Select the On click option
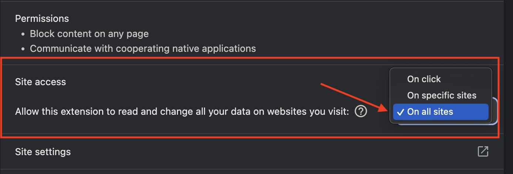 pyautogui.click(x=424, y=79)
